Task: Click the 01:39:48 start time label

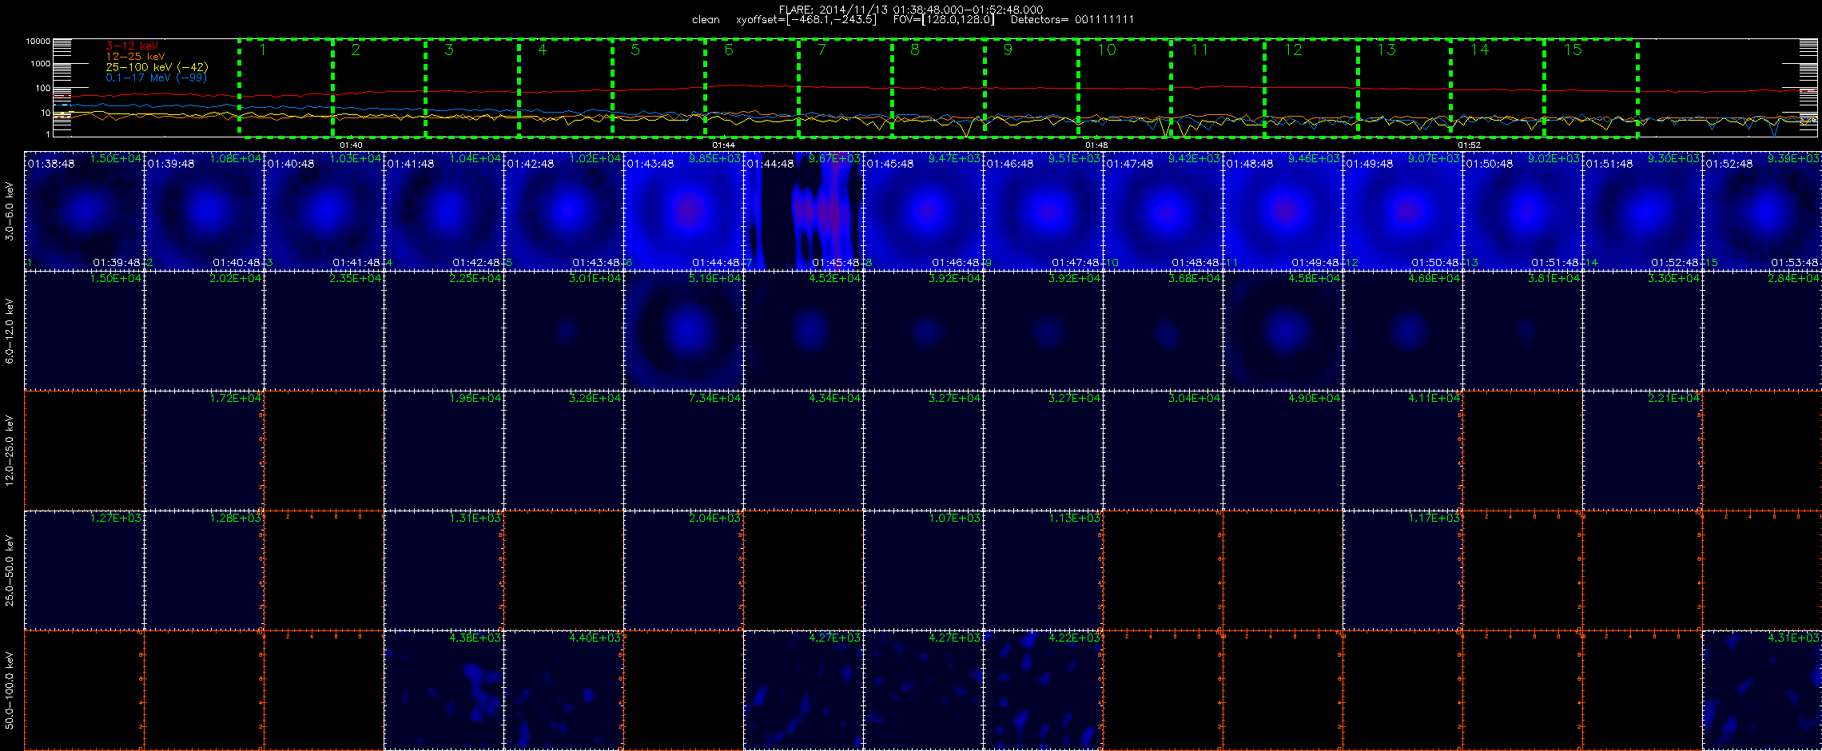Action: pyautogui.click(x=171, y=164)
